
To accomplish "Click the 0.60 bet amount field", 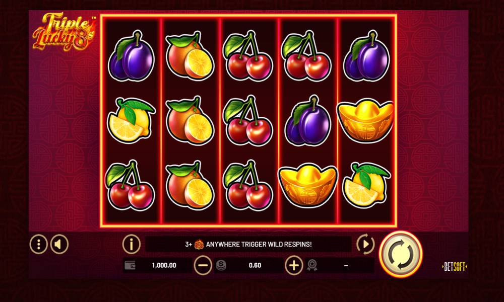I will pyautogui.click(x=255, y=265).
